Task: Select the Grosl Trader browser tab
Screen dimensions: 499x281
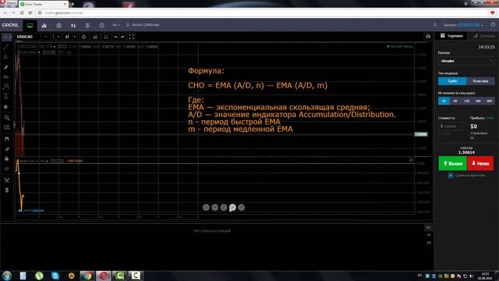Action: pos(44,5)
